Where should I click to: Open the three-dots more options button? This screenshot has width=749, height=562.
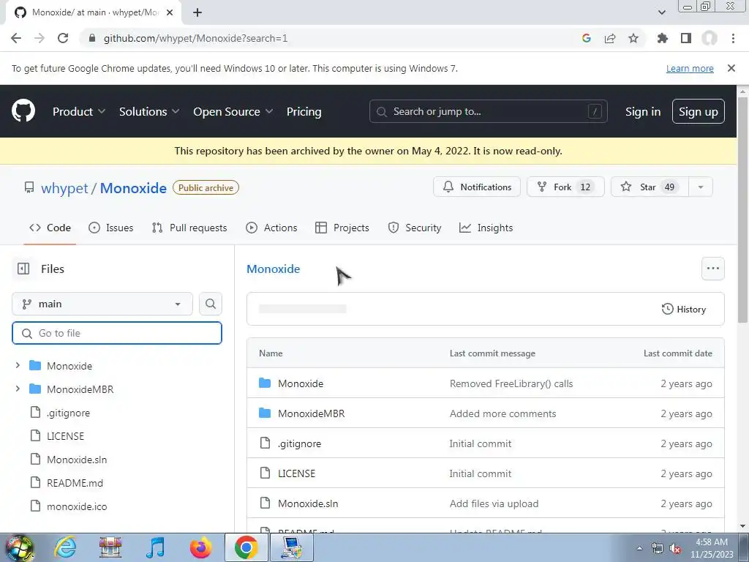[712, 269]
